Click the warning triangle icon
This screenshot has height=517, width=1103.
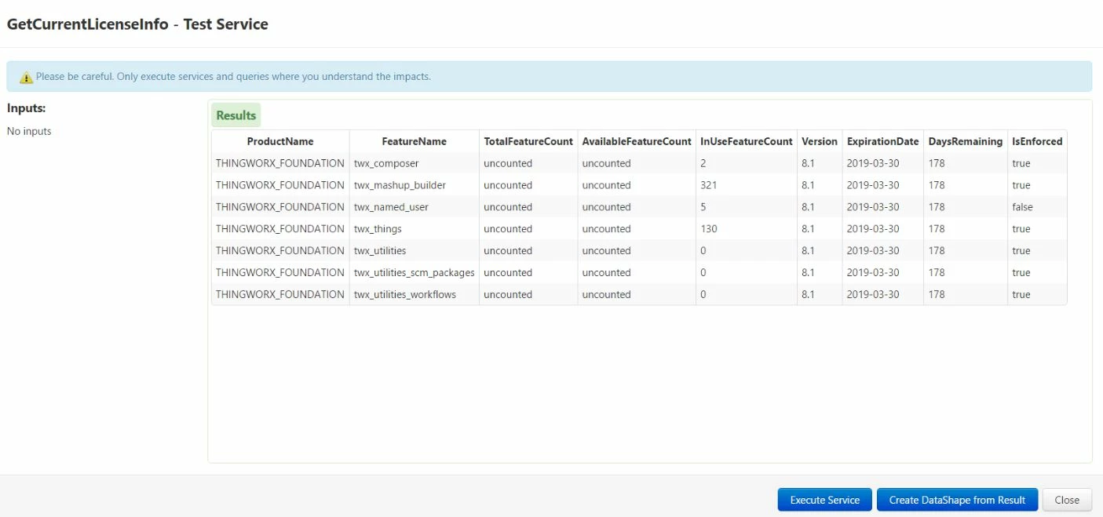[26, 77]
